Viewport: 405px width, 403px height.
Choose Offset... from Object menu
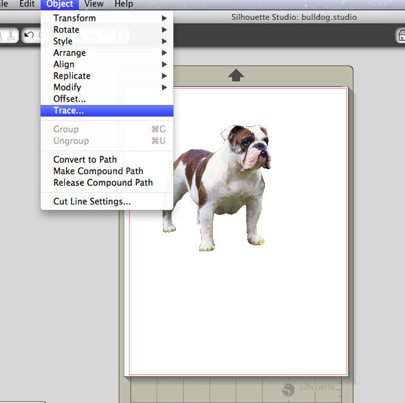point(107,99)
